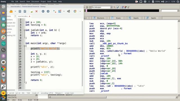Viewport: 180px width, 101px height.
Task: Open a file with Geany's orange folder icon
Action: pyautogui.click(x=11, y=11)
